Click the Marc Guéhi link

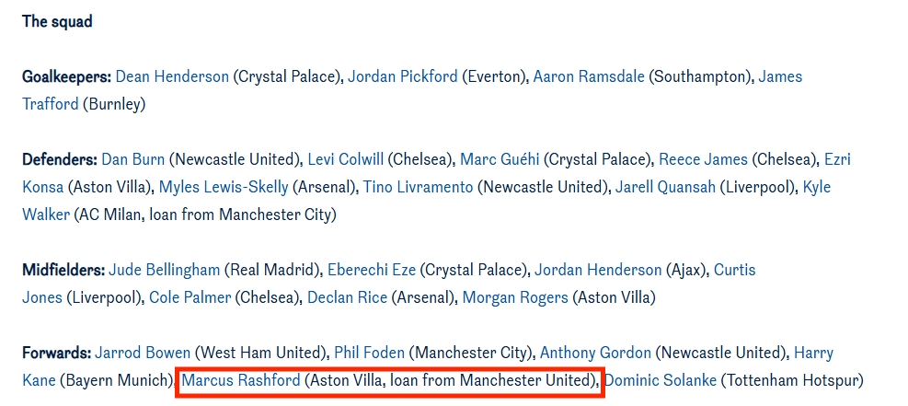coord(497,159)
